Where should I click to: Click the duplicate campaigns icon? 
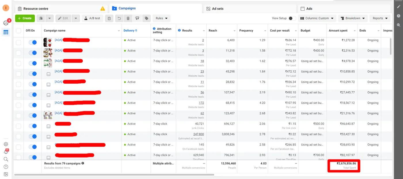tap(41, 18)
